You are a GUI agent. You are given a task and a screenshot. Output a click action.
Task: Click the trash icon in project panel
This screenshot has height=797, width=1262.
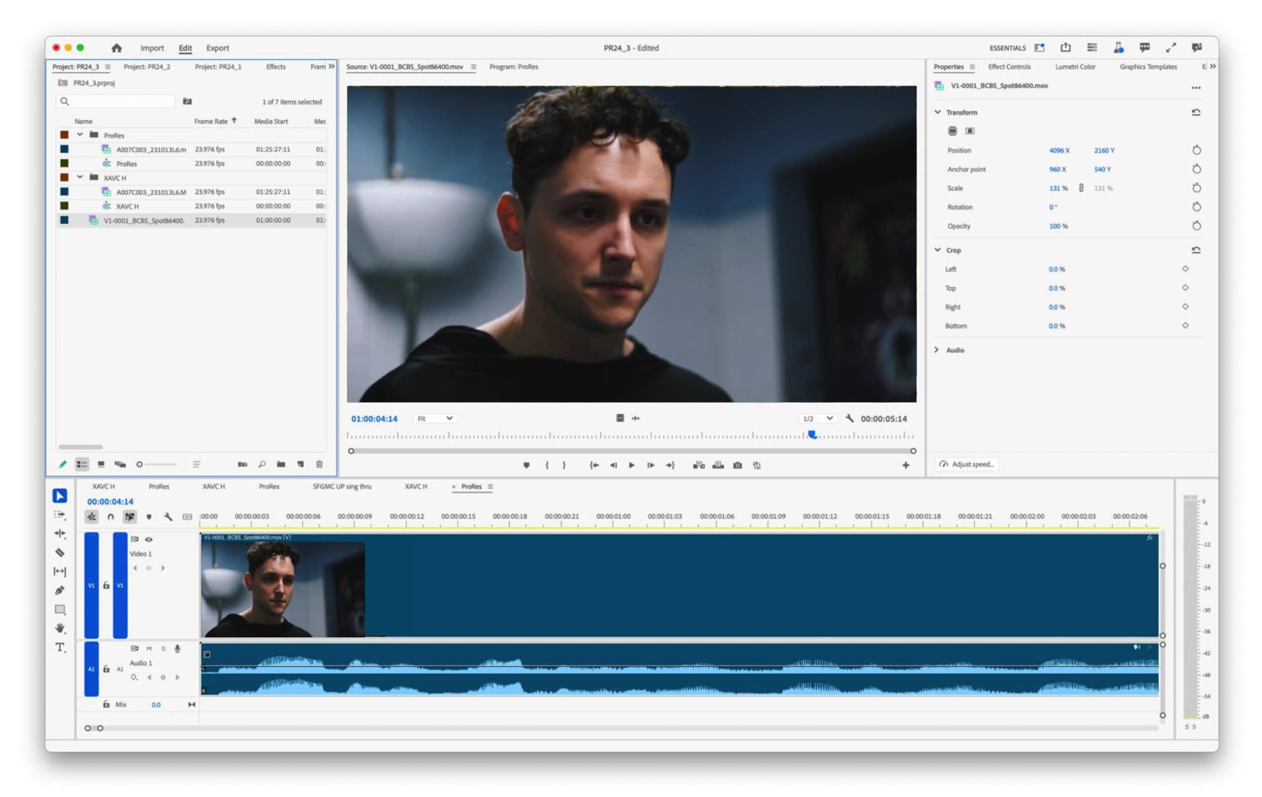tap(318, 464)
